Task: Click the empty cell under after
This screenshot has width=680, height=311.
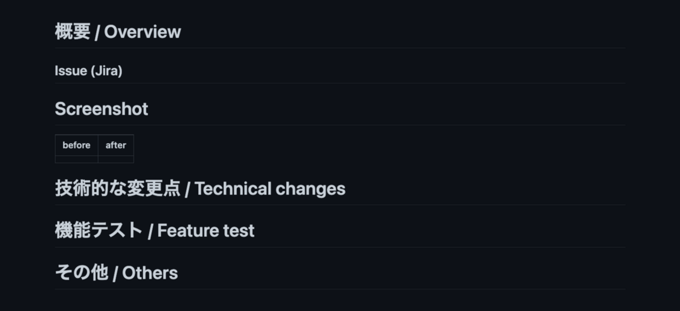Action: click(116, 159)
